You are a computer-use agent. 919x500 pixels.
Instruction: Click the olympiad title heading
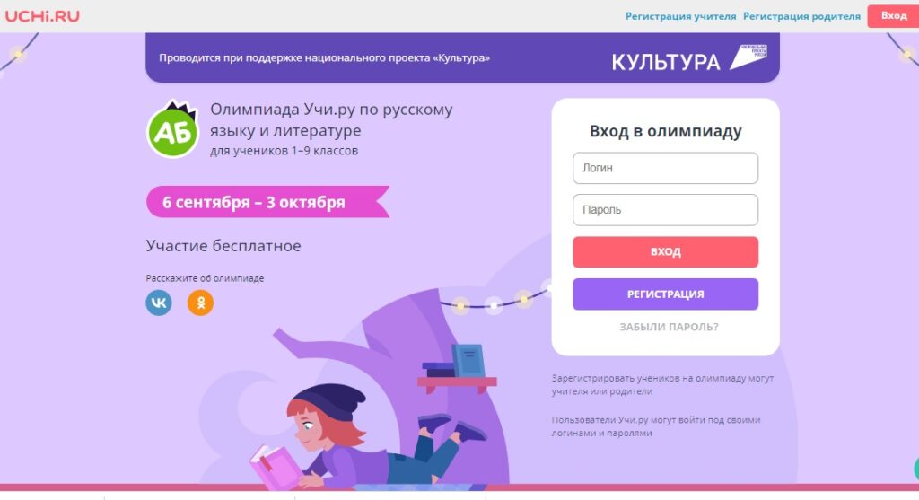click(331, 119)
